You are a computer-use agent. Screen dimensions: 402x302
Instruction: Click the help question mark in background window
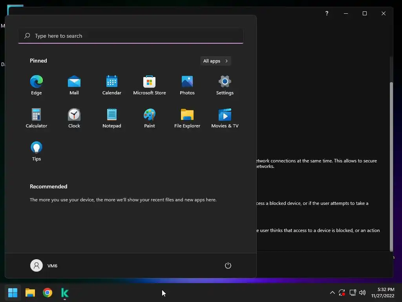[x=327, y=13]
